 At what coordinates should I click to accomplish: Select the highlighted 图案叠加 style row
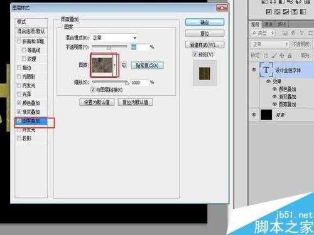point(31,121)
